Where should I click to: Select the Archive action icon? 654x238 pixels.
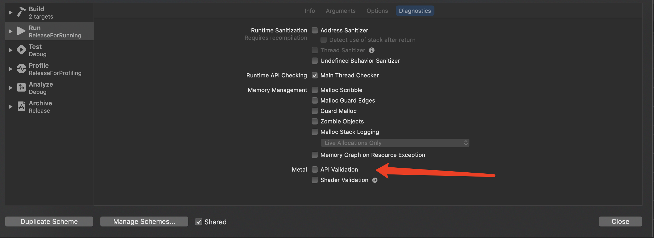pos(21,106)
